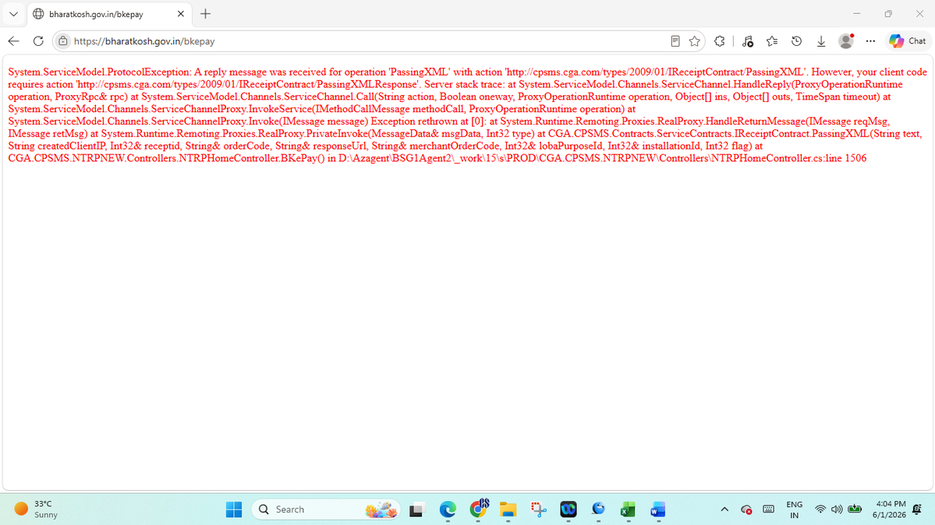
Task: View site information via the lock icon
Action: click(62, 41)
